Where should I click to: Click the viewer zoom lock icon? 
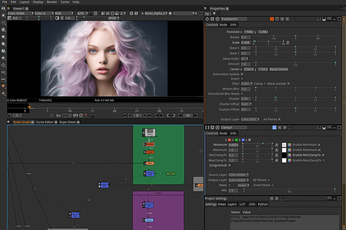tap(91, 13)
